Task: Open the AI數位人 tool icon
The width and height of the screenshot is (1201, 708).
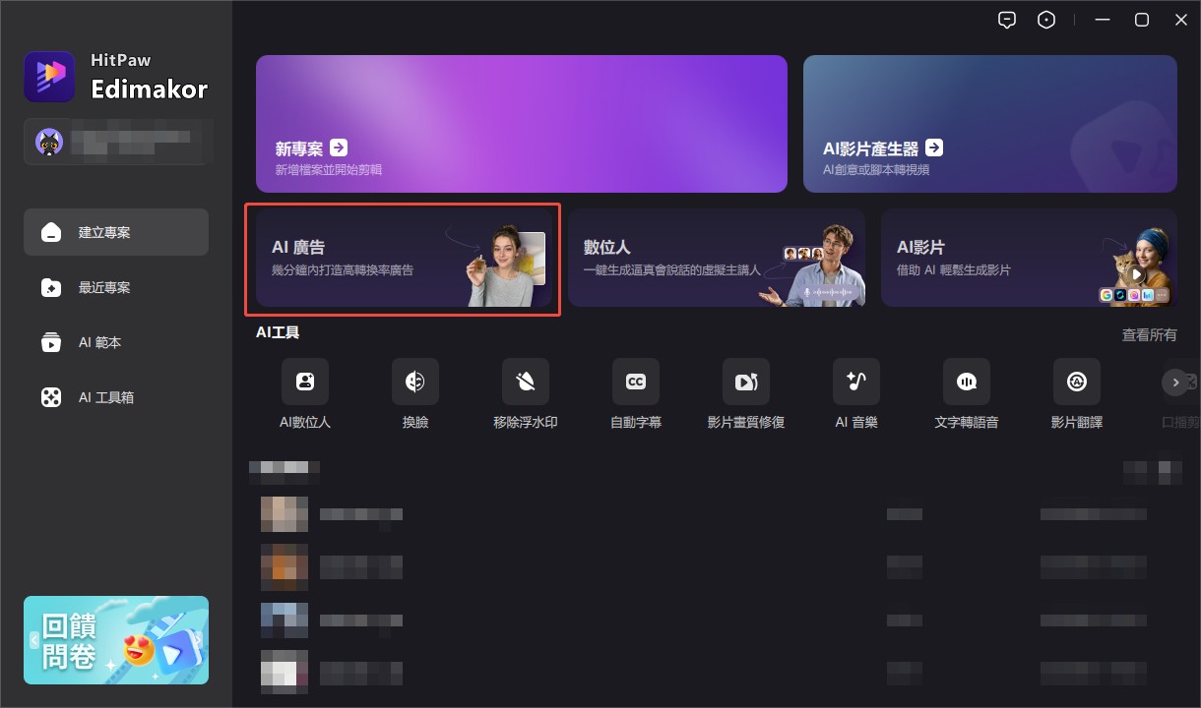Action: [305, 382]
